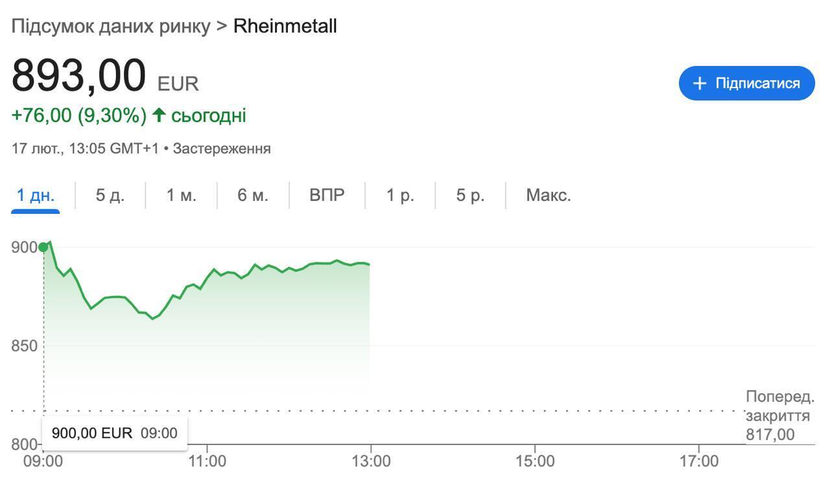Show the Макс. full history tab
Image resolution: width=830 pixels, height=482 pixels.
coord(549,195)
